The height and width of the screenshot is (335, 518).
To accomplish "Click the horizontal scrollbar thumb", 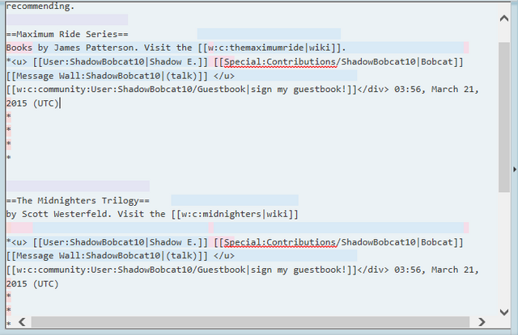I will tap(250, 322).
